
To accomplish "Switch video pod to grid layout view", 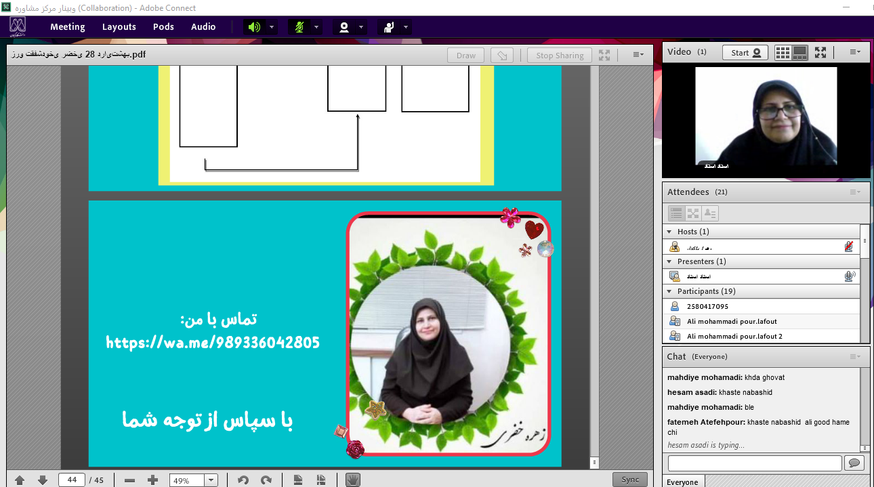I will (783, 52).
